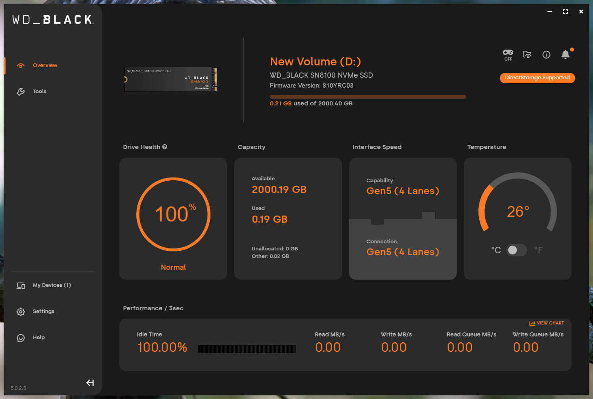Open the folder view icon in header
The image size is (593, 399).
[x=527, y=55]
